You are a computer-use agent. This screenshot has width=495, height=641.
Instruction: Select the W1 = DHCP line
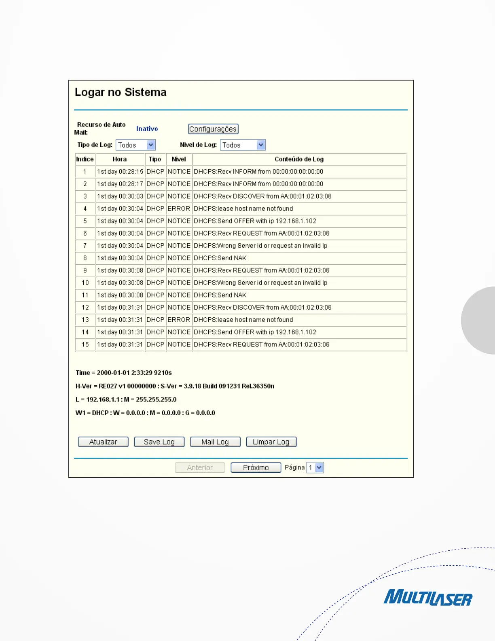[146, 413]
